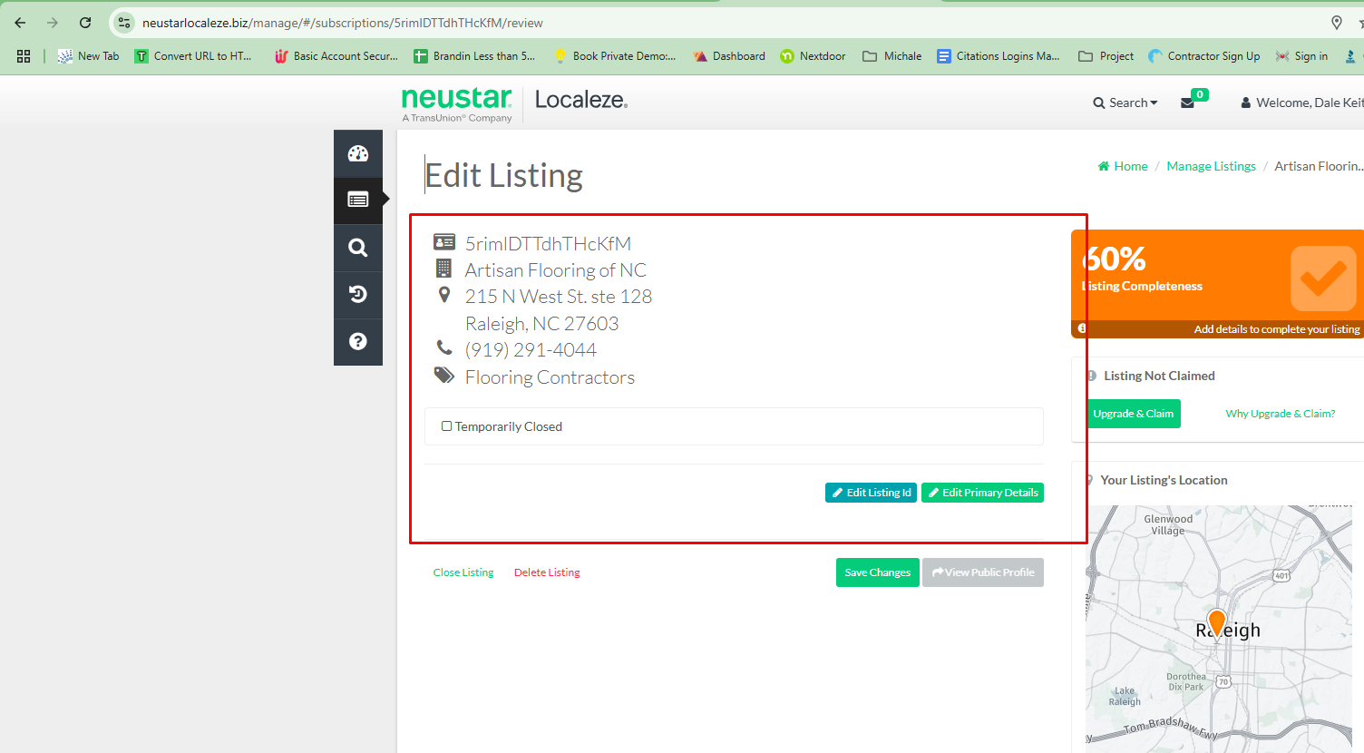This screenshot has height=753, width=1364.
Task: Click the address 215 N West St. ste 128
Action: pos(558,297)
